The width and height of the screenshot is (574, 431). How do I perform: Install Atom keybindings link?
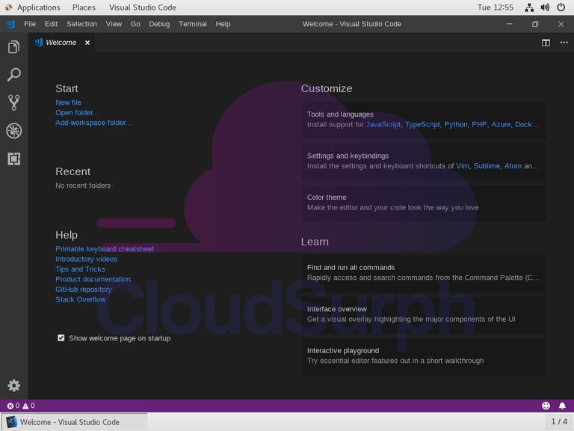[x=513, y=166]
